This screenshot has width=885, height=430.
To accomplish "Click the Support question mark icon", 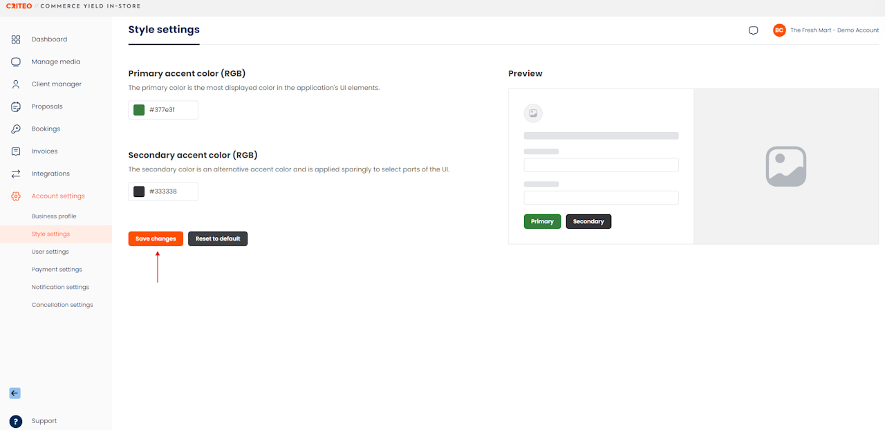I will point(16,421).
